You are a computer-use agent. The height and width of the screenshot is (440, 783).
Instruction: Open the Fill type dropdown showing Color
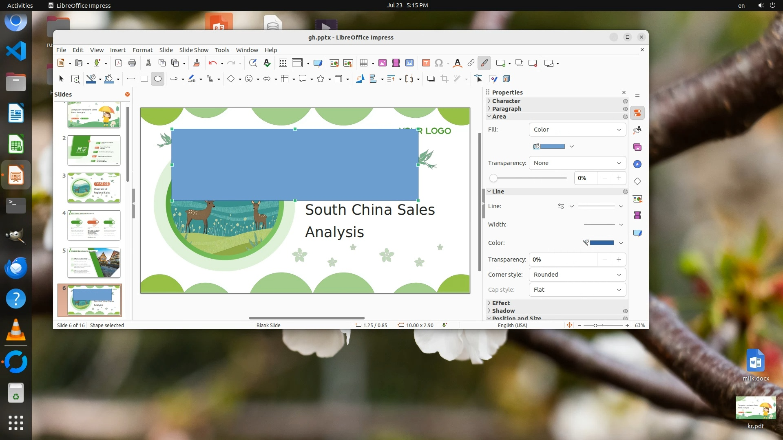pos(577,130)
